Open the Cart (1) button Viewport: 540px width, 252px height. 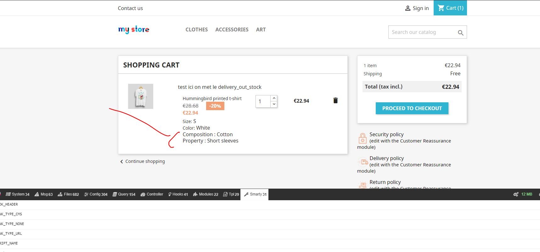[450, 8]
